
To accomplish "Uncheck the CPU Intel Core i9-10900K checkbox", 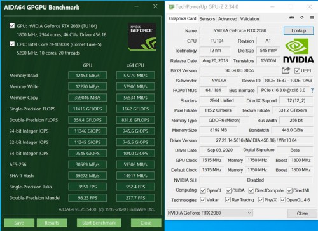I will [x=12, y=44].
